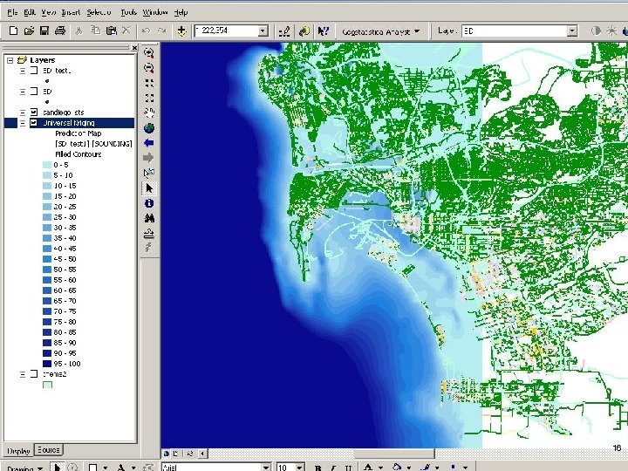Click the brightness sun icon
The width and height of the screenshot is (628, 471).
[611, 31]
